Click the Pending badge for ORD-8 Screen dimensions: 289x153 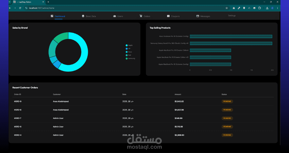(227, 110)
